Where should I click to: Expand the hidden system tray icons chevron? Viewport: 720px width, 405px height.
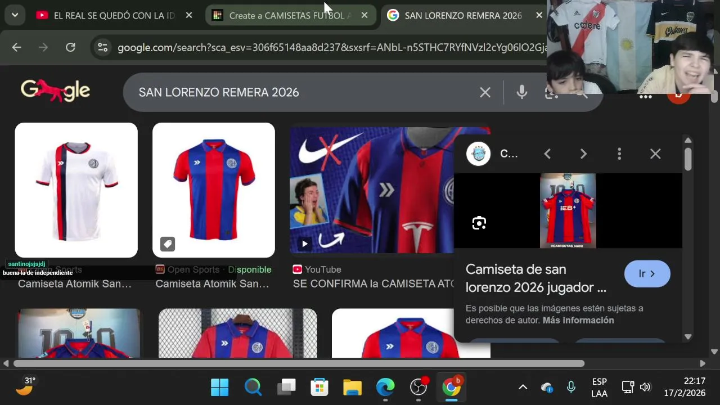(x=523, y=387)
